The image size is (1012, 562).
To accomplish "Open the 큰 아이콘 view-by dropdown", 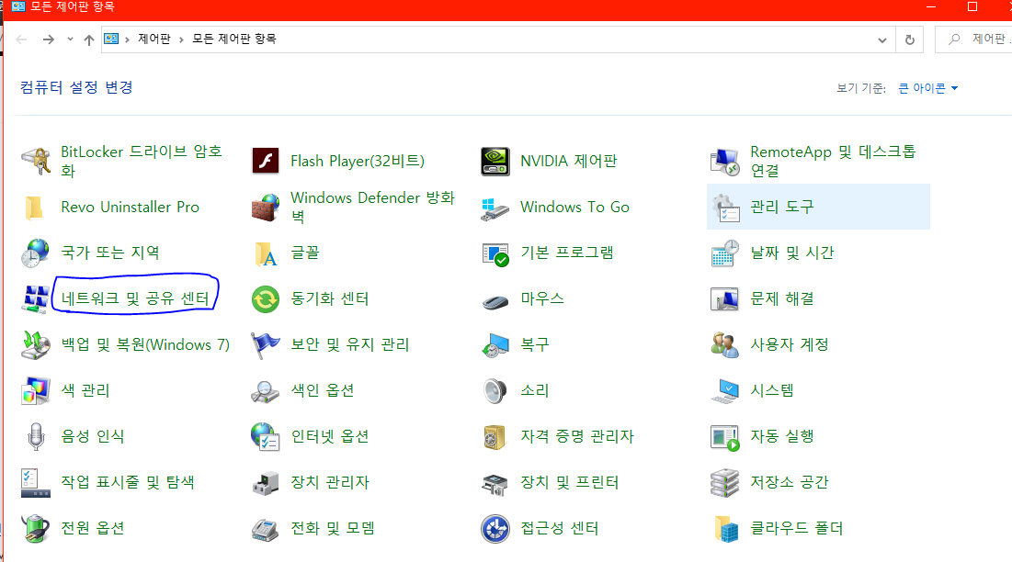I will point(928,87).
